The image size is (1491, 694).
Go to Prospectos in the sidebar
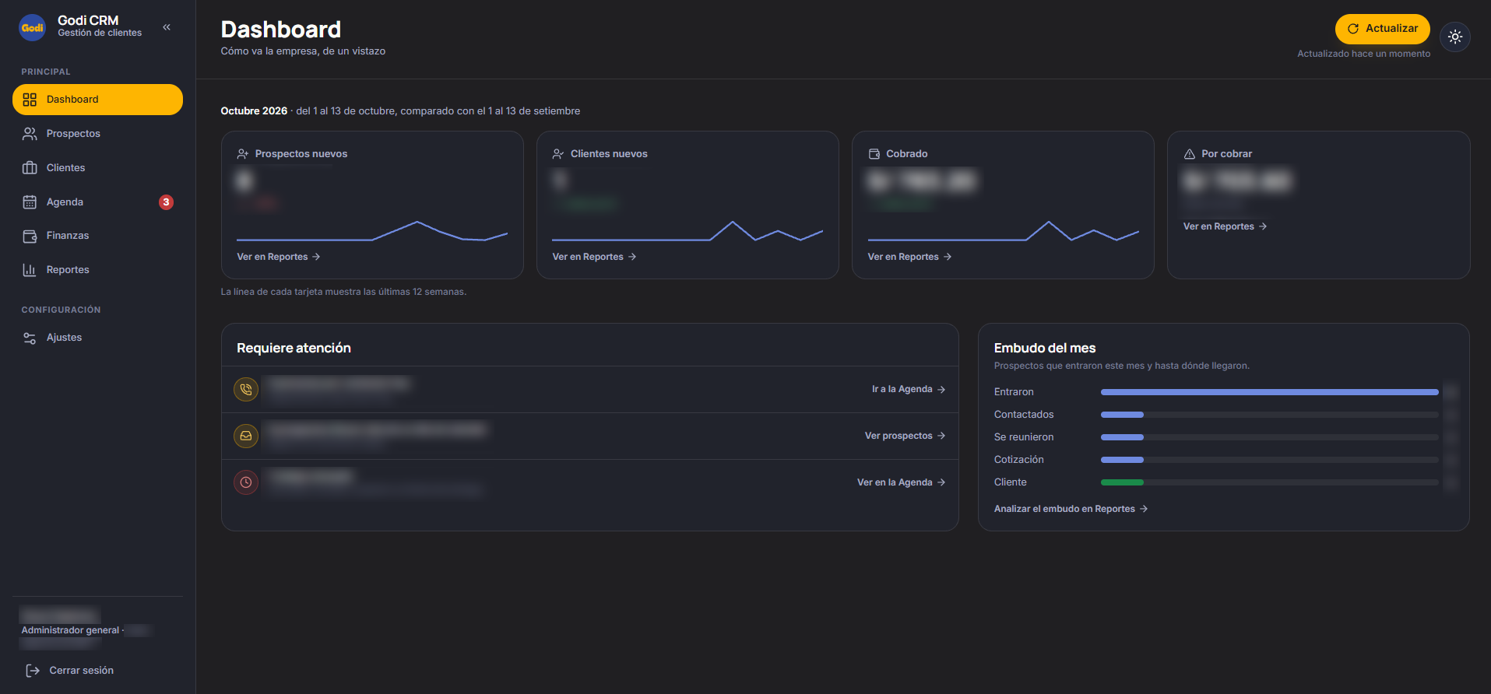tap(97, 134)
